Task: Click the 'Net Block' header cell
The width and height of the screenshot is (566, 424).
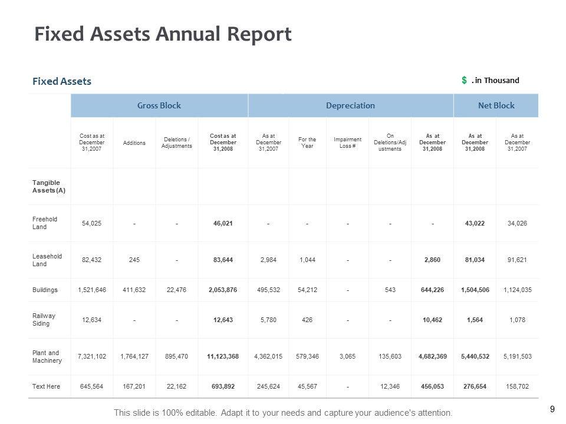Action: pyautogui.click(x=496, y=105)
